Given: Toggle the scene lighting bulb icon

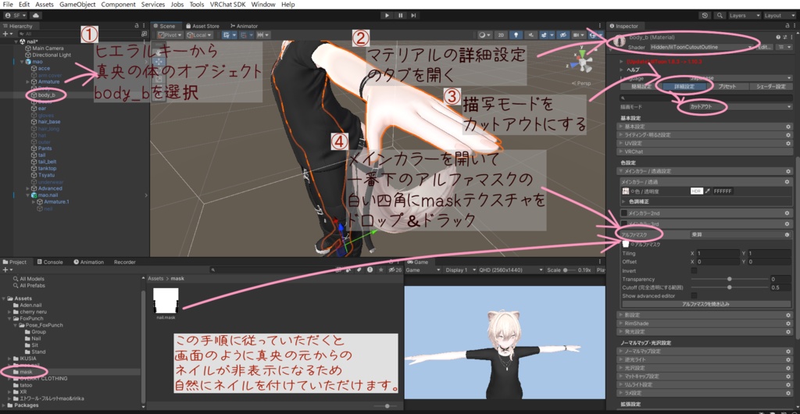Looking at the screenshot, I should [517, 34].
